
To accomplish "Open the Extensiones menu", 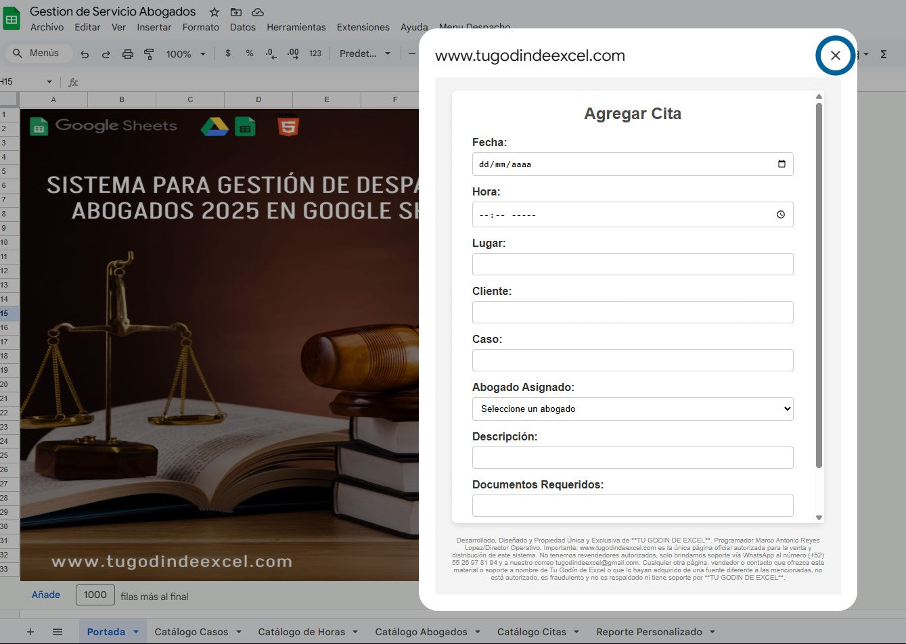I will (x=363, y=27).
